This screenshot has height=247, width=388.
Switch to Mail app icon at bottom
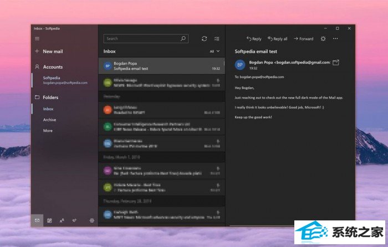37,220
